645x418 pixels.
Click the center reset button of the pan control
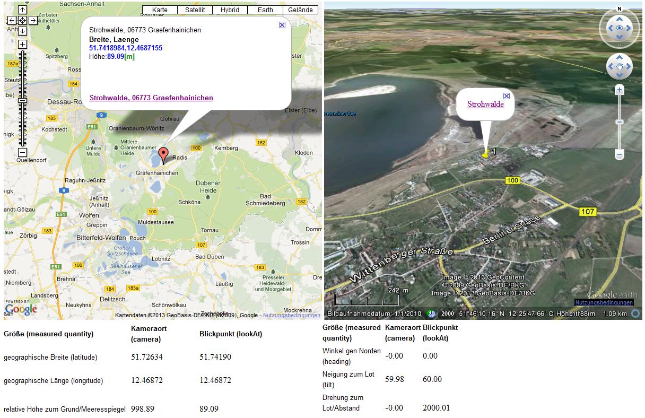pyautogui.click(x=22, y=20)
